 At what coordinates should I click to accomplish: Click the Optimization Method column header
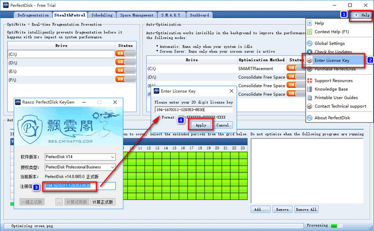[x=262, y=60]
